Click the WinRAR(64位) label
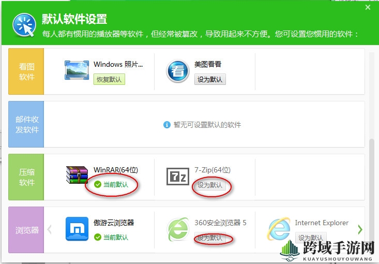Viewport: 379px width, 264px height. (116, 170)
